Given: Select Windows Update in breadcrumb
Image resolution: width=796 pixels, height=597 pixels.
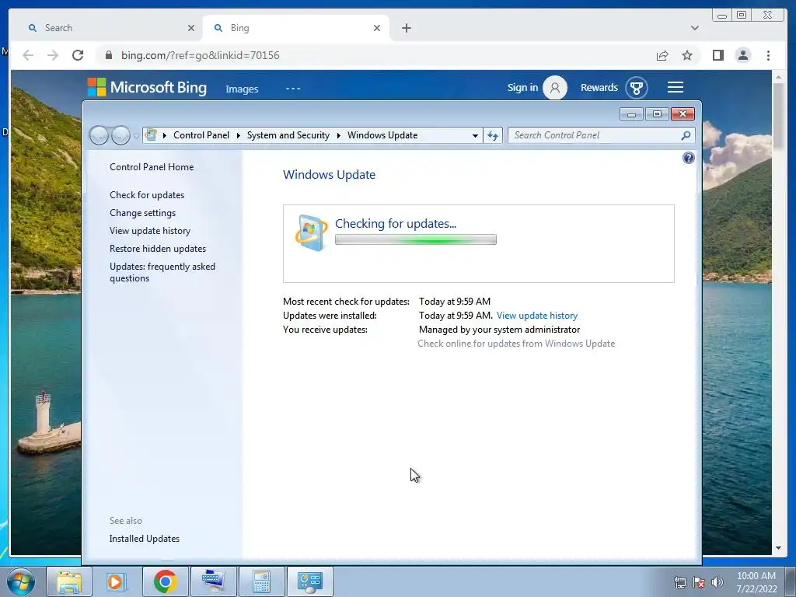Looking at the screenshot, I should [382, 135].
